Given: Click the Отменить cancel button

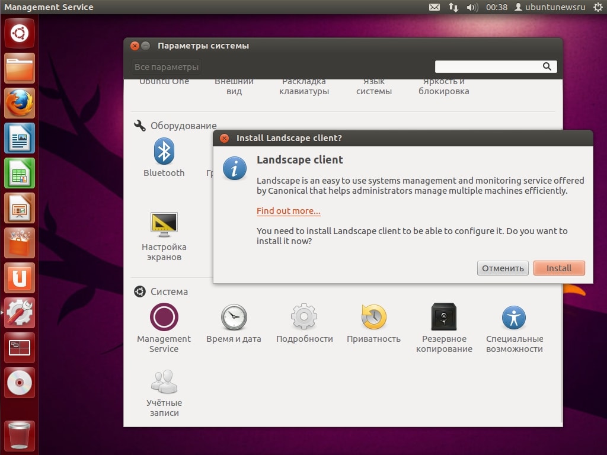Looking at the screenshot, I should (503, 268).
